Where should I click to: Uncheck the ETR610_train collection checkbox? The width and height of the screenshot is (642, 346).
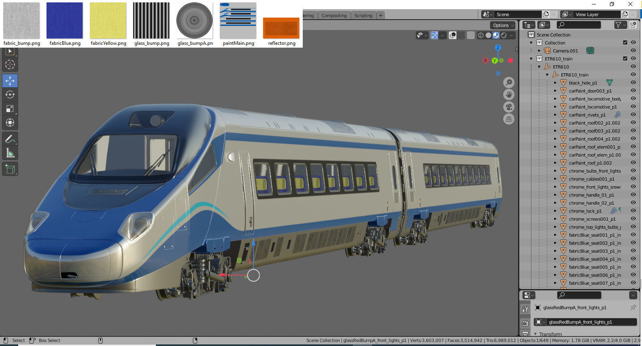pyautogui.click(x=625, y=58)
